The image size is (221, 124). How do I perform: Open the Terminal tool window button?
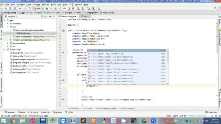click(x=9, y=112)
